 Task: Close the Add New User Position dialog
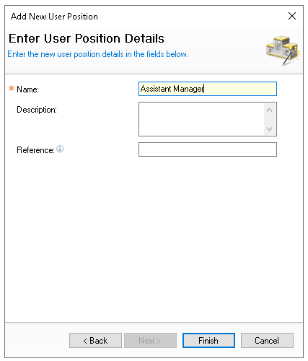[x=292, y=16]
